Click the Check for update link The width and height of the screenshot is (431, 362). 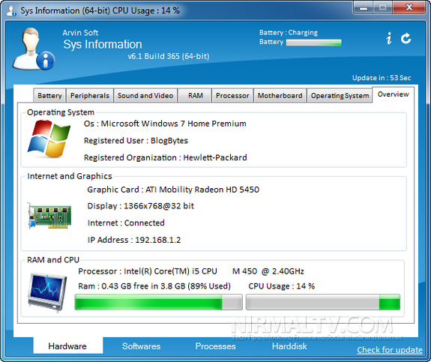(x=390, y=350)
